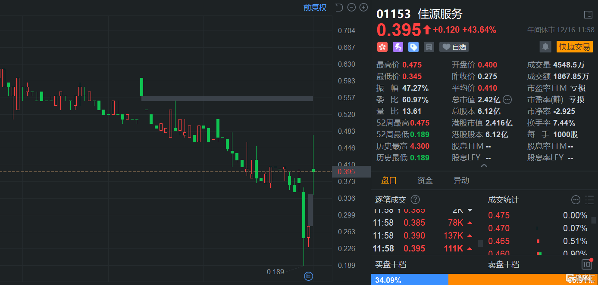Select the 11:58 0.395 111K trade row

[x=423, y=248]
